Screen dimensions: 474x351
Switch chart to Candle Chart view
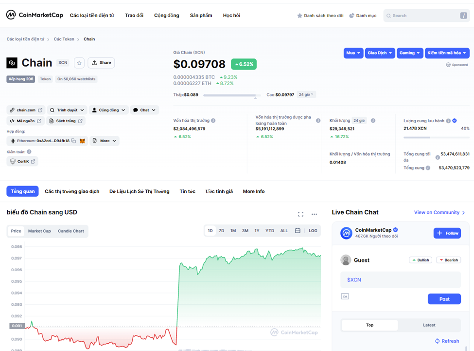click(71, 231)
